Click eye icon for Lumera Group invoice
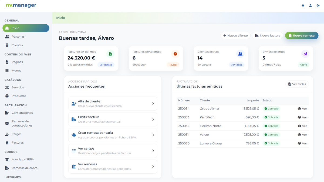Viewport: 324px width, 182px height. tap(299, 143)
